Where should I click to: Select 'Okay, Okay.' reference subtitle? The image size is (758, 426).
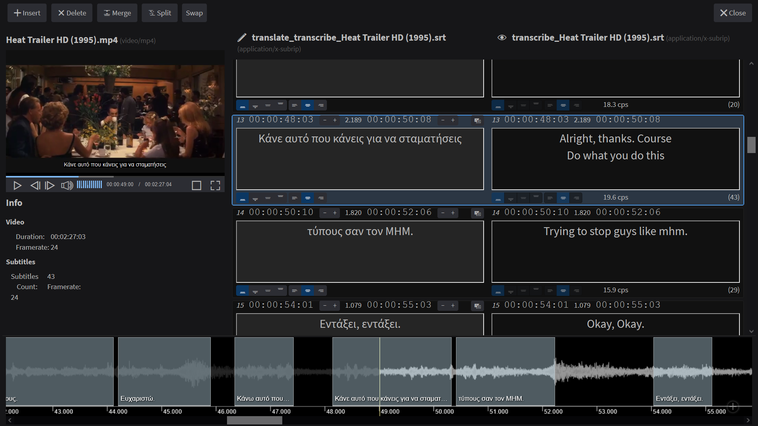(x=615, y=324)
